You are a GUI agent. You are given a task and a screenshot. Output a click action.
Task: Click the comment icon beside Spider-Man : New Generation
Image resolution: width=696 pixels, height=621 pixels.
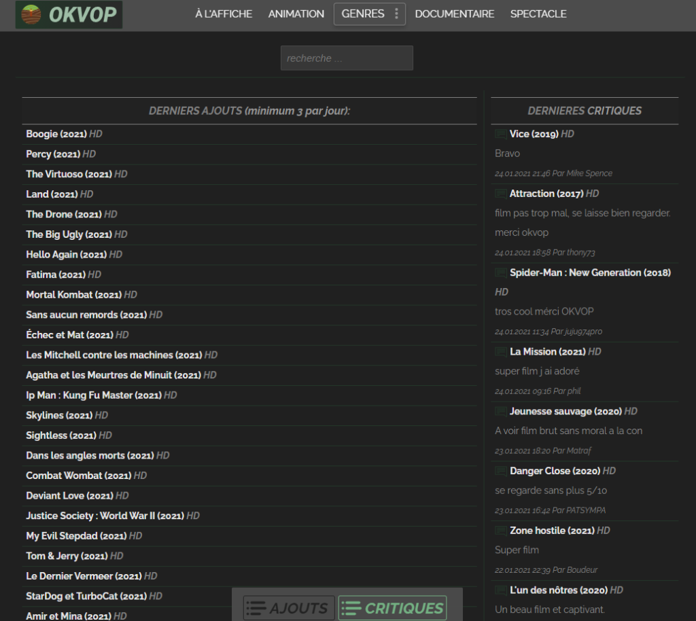click(x=501, y=273)
